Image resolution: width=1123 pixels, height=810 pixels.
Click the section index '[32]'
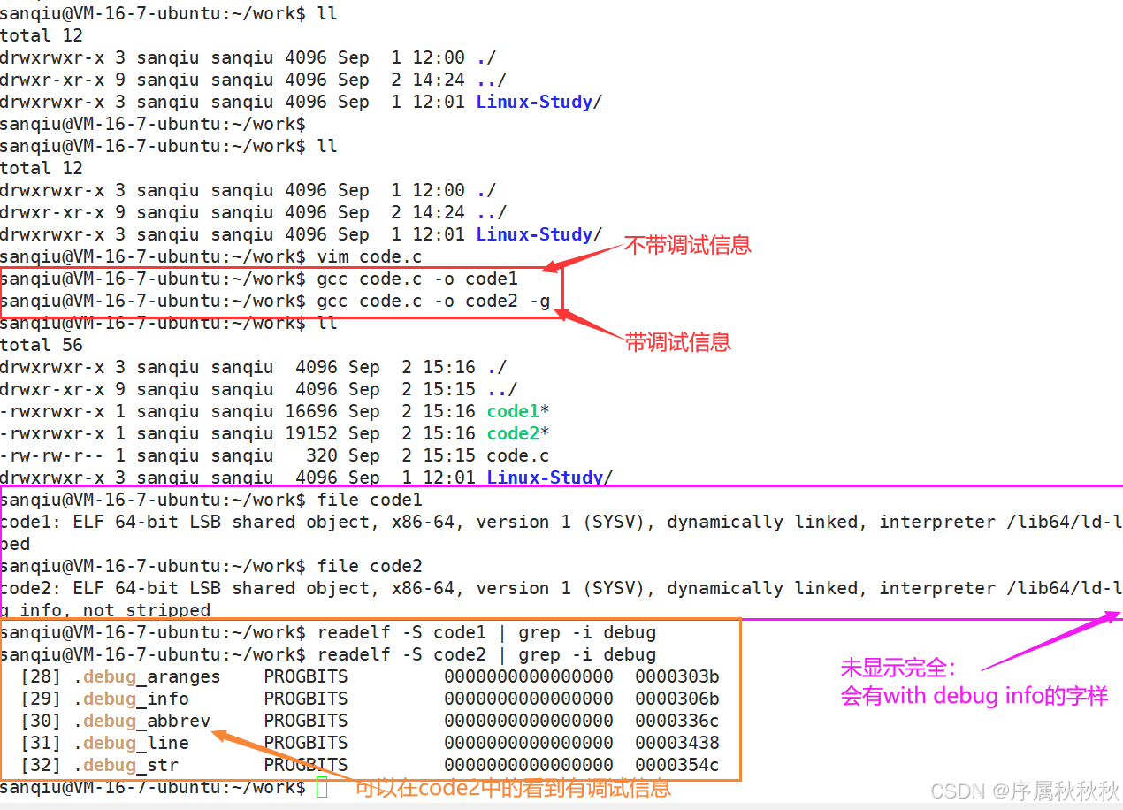[42, 765]
